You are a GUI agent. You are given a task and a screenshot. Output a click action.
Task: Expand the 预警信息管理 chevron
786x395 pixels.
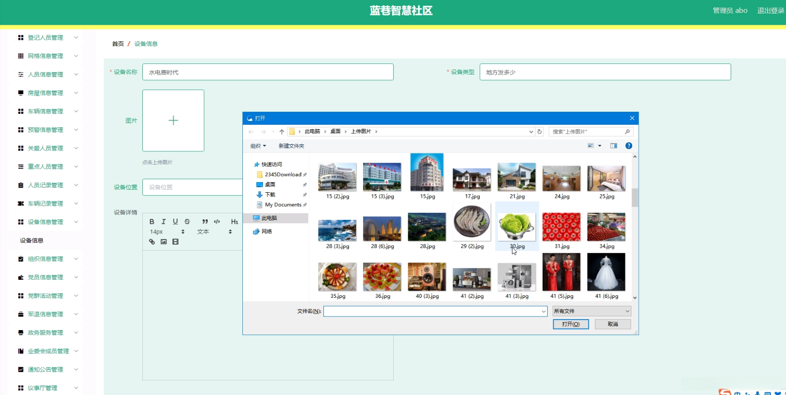[x=76, y=130]
